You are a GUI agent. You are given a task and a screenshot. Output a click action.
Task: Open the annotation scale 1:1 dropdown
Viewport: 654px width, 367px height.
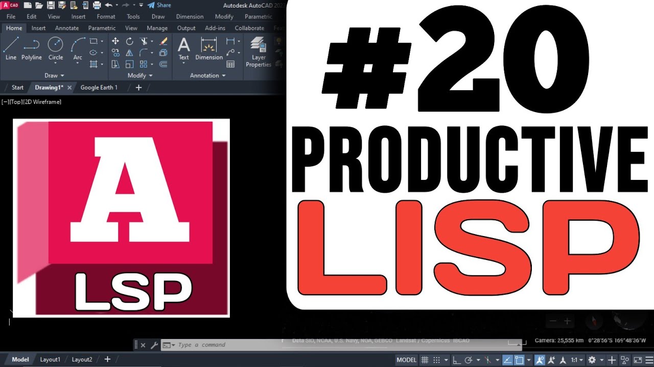click(x=577, y=360)
